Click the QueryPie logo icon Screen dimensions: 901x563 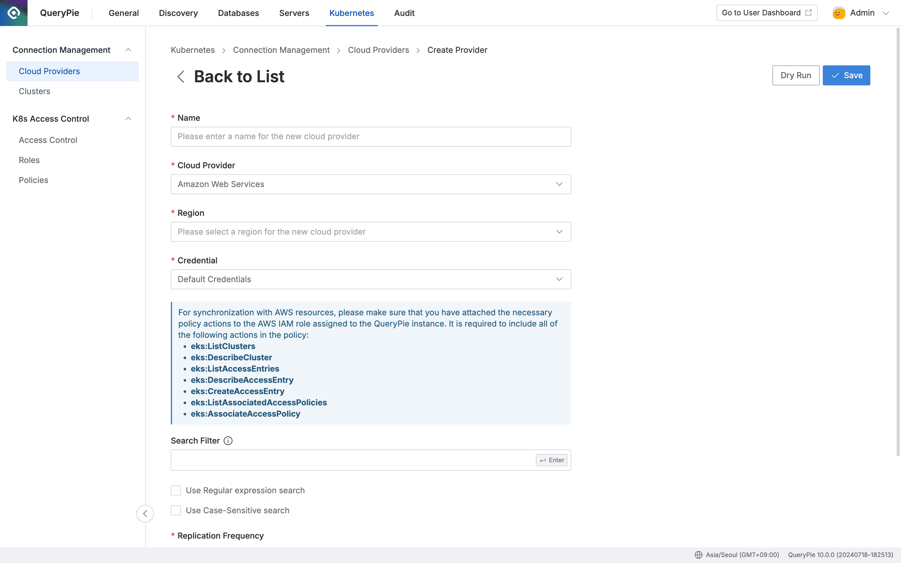[x=13, y=12]
